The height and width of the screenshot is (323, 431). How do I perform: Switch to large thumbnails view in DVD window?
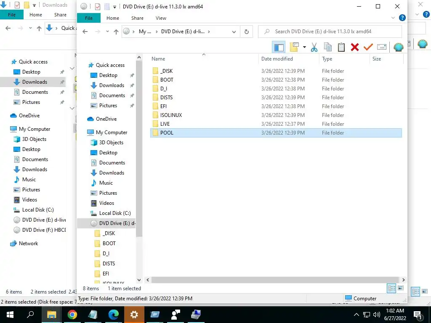(x=401, y=289)
